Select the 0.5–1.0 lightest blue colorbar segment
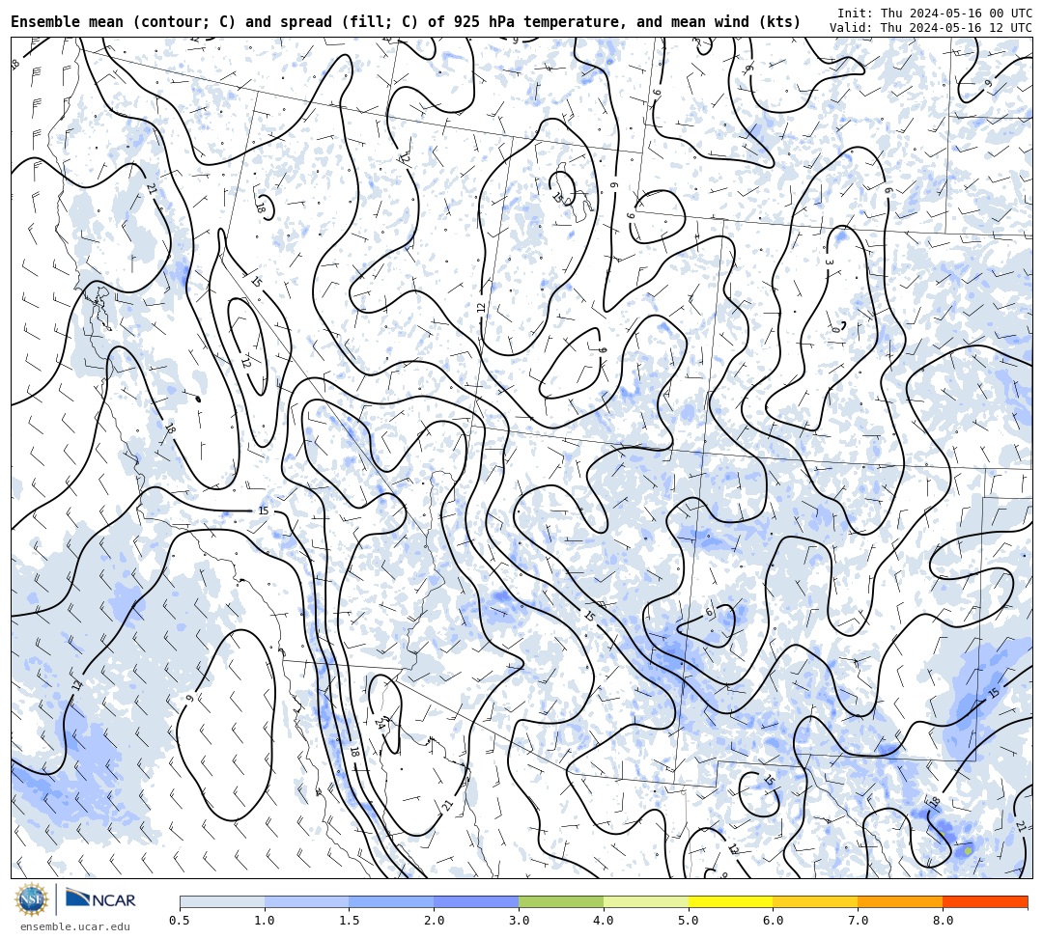This screenshot has height=939, width=1043. (222, 901)
